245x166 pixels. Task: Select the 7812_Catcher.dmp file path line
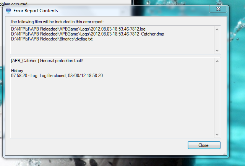pyautogui.click(x=88, y=34)
